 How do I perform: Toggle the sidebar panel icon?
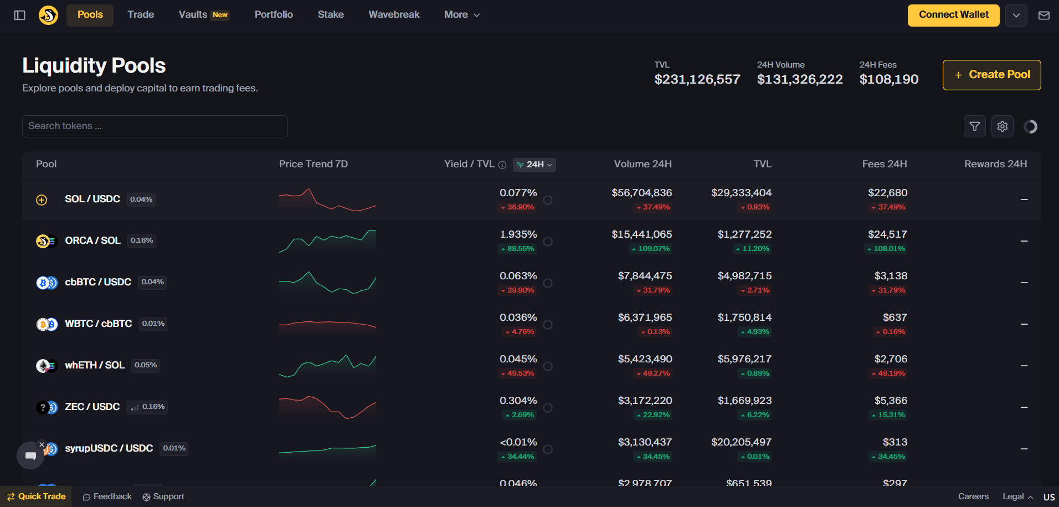20,16
